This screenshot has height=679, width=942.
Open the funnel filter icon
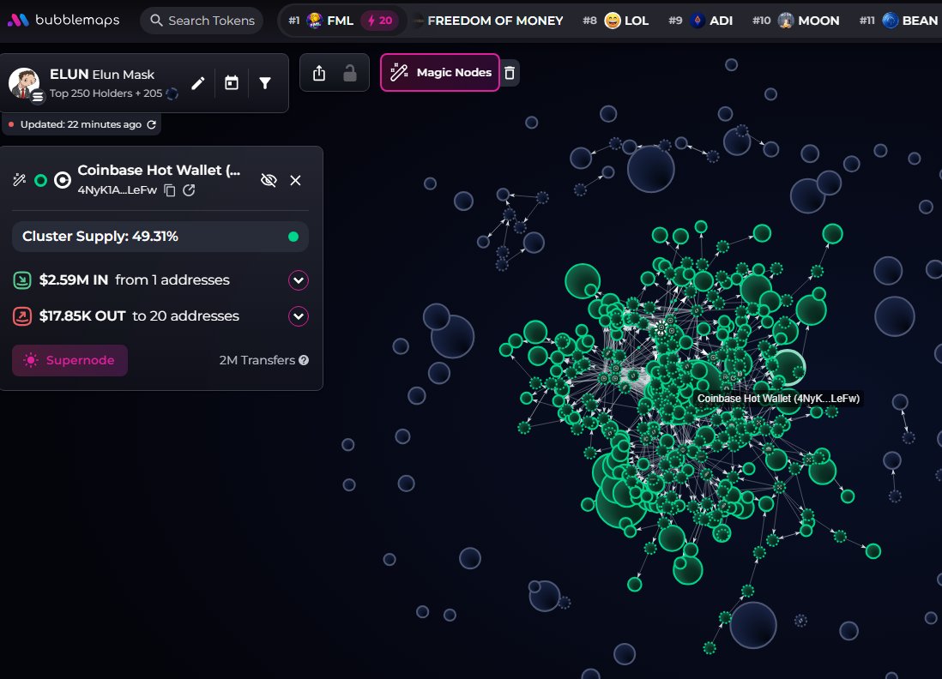coord(265,83)
